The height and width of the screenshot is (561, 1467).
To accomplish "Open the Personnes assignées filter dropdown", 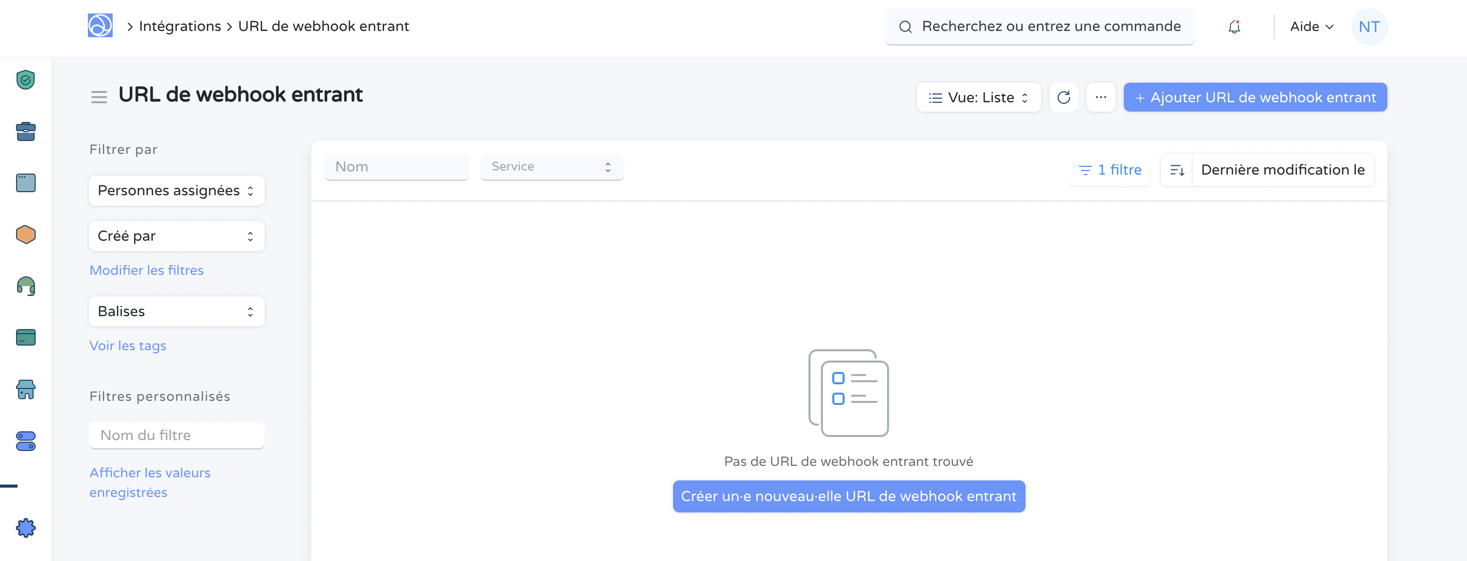I will [176, 191].
